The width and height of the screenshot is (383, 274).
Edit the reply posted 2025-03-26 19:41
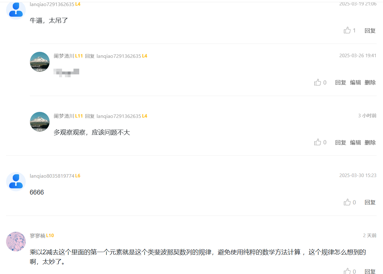[355, 82]
